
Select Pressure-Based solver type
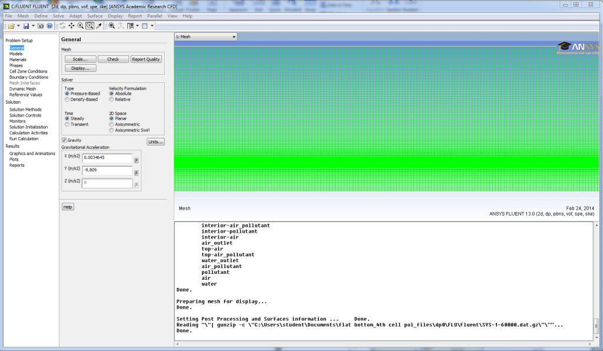(x=67, y=94)
